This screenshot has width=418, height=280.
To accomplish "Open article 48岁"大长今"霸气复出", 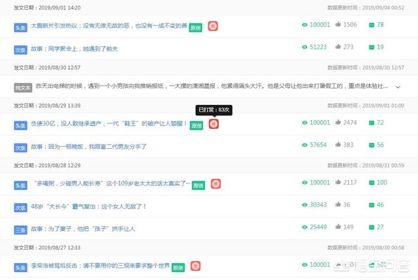I will 89,206.
